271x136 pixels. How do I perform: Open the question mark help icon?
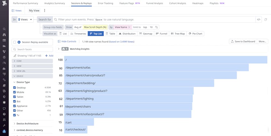(x=4, y=114)
